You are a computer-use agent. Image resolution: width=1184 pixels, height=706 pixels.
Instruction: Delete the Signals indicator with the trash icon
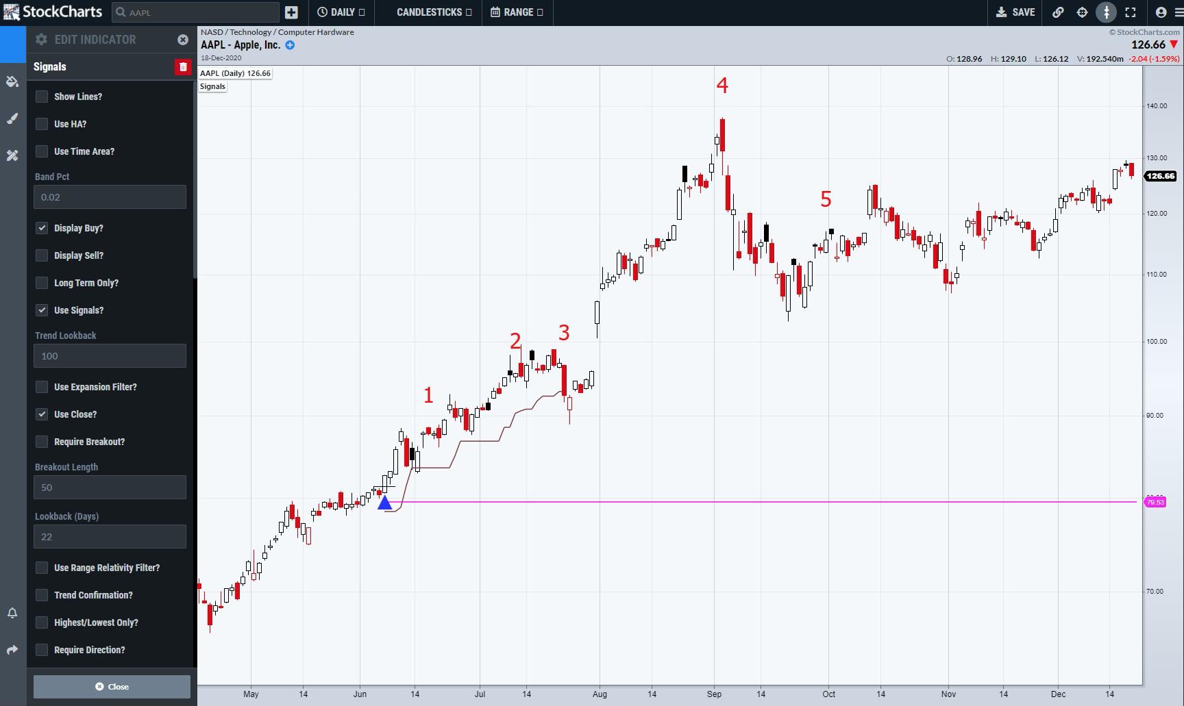[182, 67]
